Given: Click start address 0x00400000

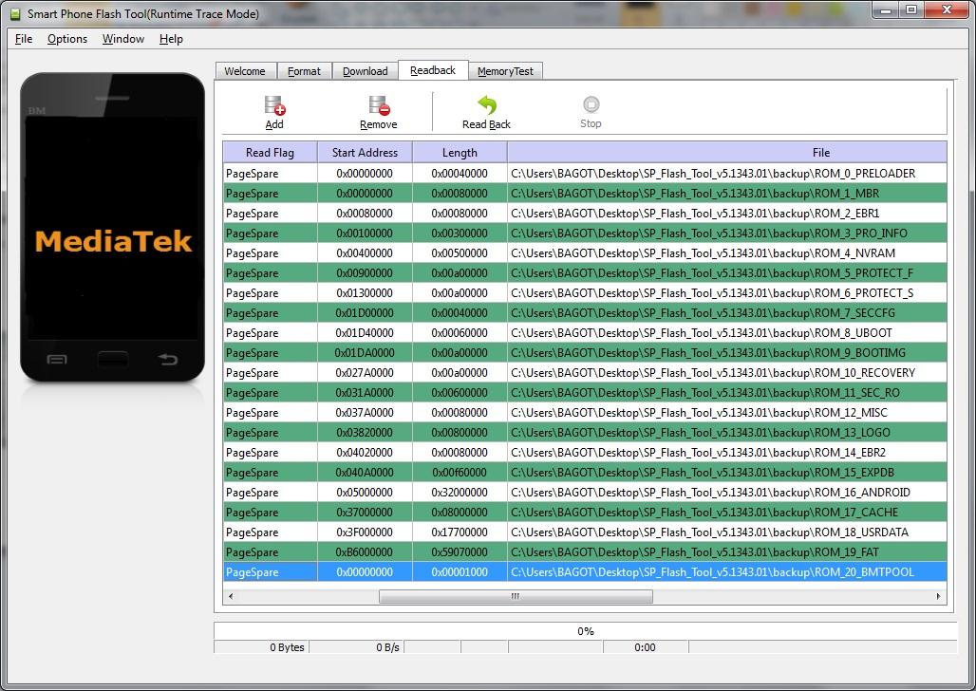Looking at the screenshot, I should pos(365,252).
